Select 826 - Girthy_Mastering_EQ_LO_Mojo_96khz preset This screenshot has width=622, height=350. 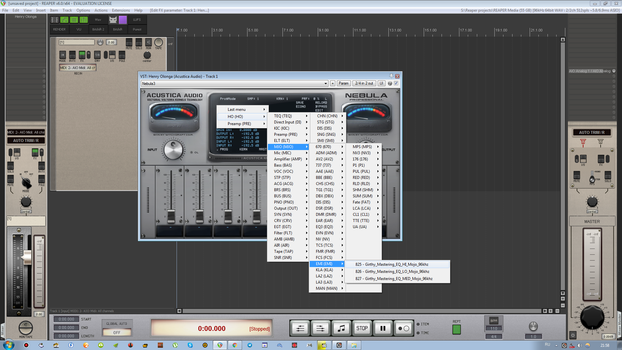398,272
